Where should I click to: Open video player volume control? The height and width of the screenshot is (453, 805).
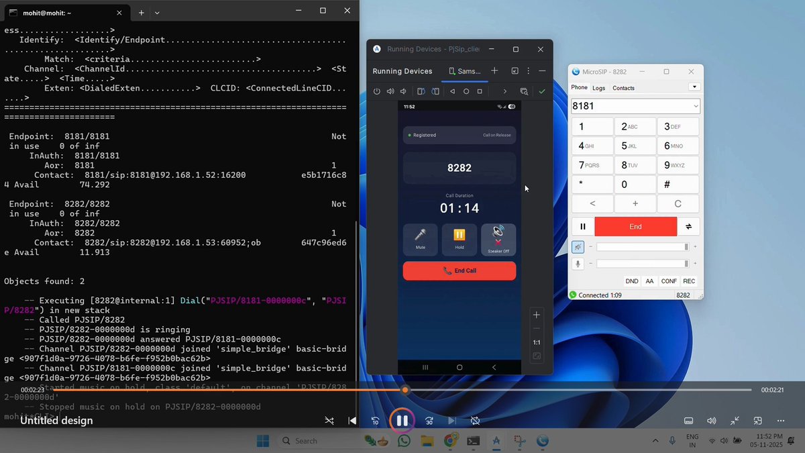pos(712,421)
